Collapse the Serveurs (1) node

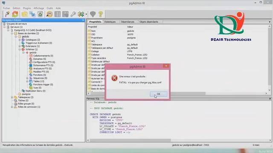[x=5, y=27]
